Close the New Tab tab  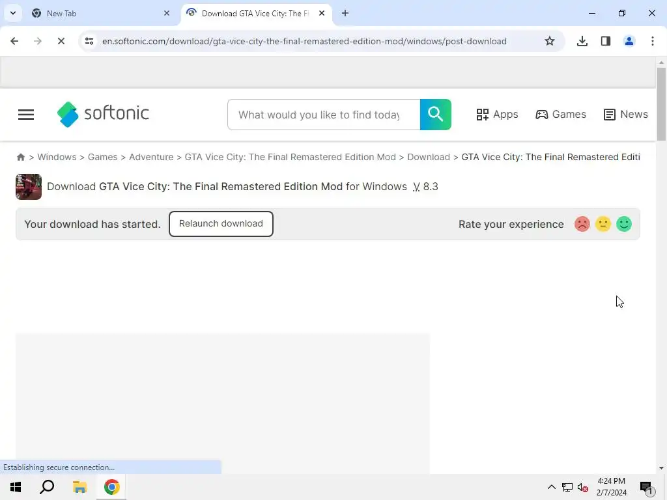click(x=167, y=13)
